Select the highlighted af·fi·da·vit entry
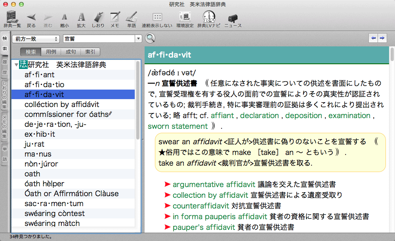 73,94
